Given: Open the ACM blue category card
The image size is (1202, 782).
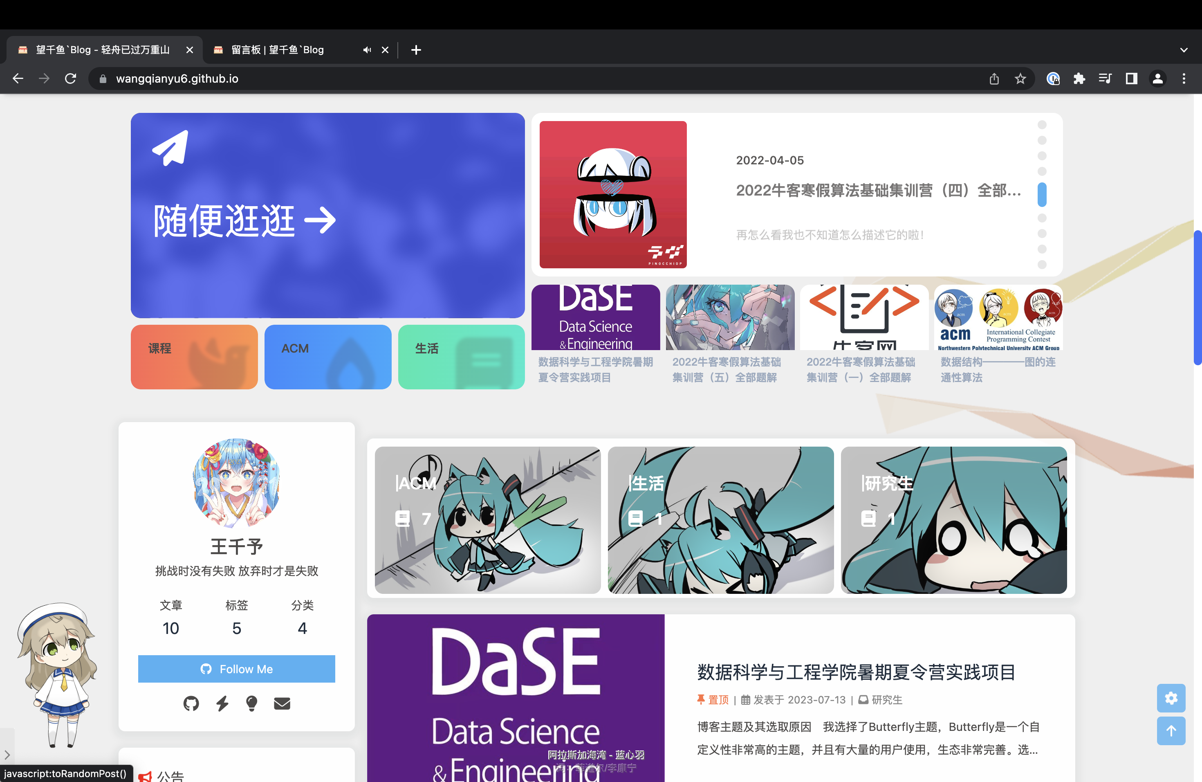Looking at the screenshot, I should click(x=328, y=357).
